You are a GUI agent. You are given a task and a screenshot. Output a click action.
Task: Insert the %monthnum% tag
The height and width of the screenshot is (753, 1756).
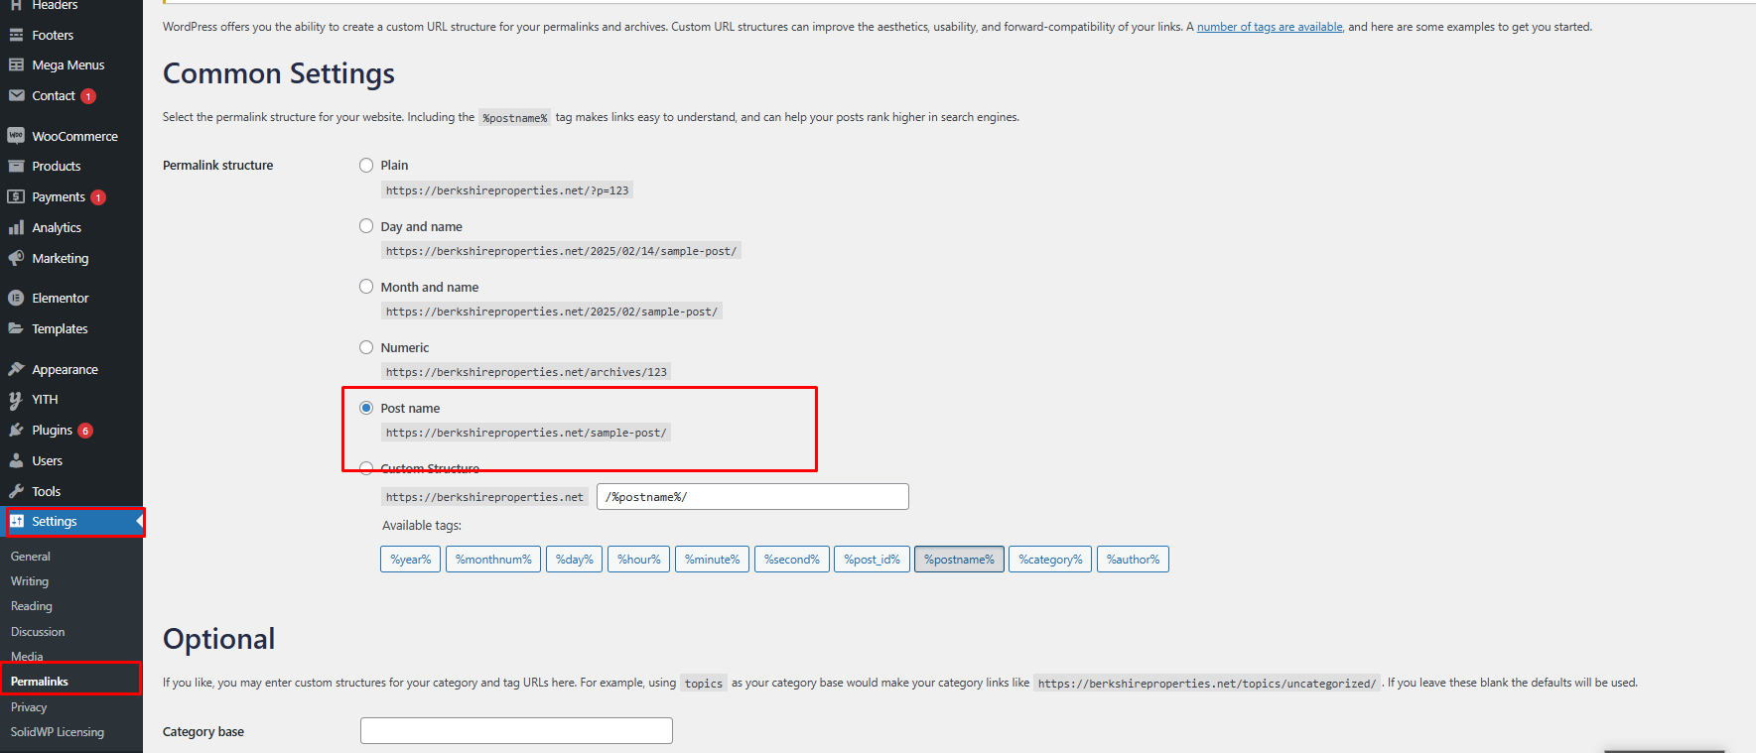tap(493, 560)
